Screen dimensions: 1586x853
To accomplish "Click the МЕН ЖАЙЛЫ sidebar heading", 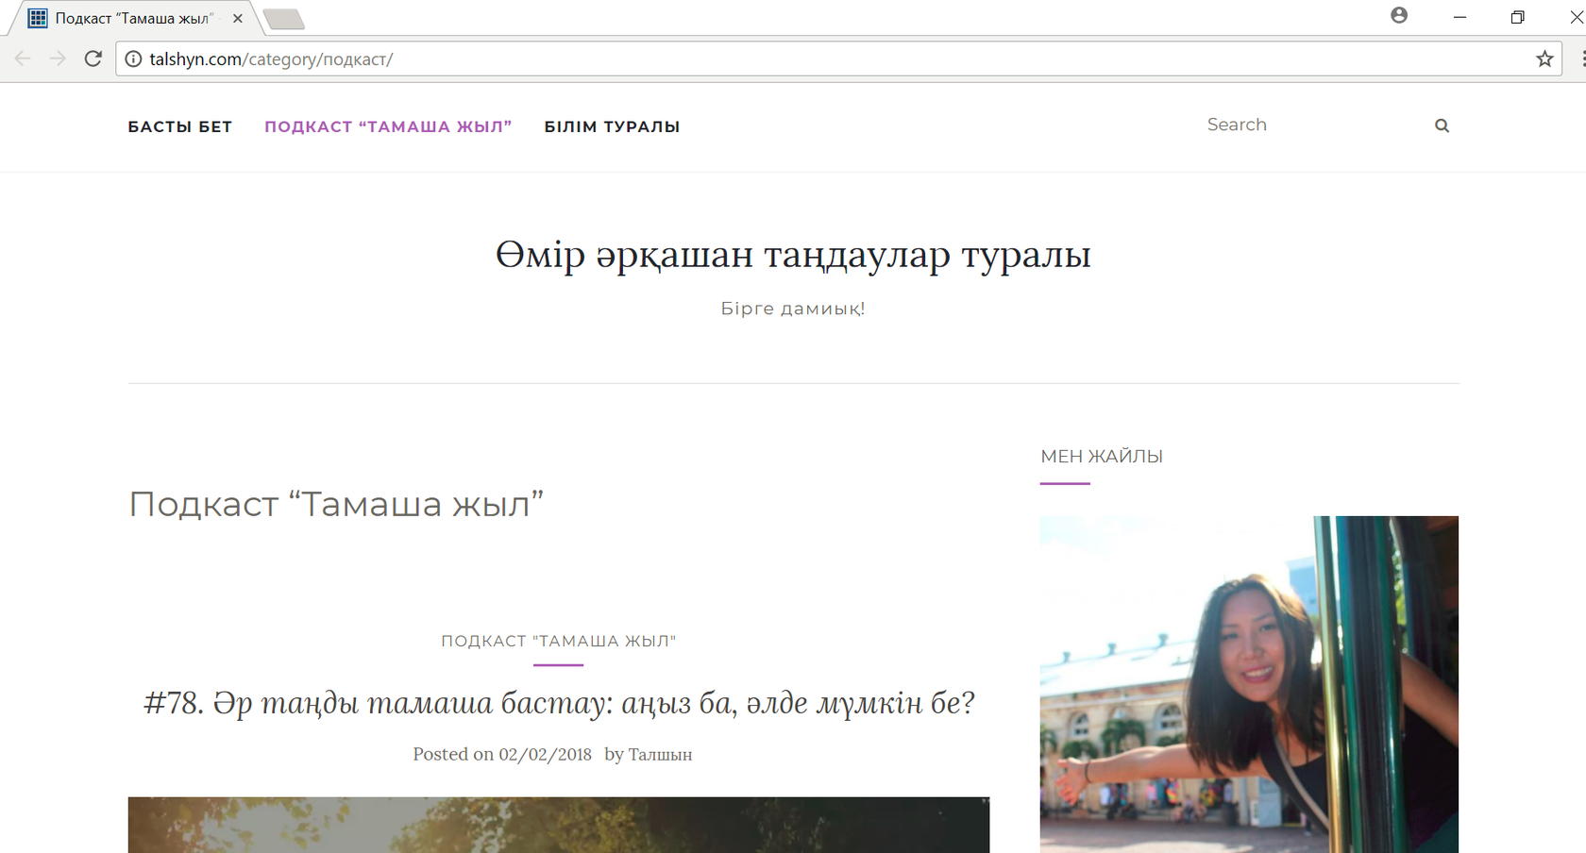I will point(1102,457).
